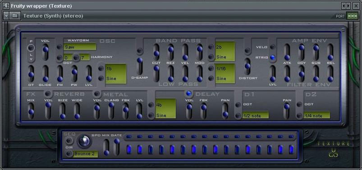Open the 4b Sine metal LFO display
This screenshot has width=362, height=170.
point(166,108)
